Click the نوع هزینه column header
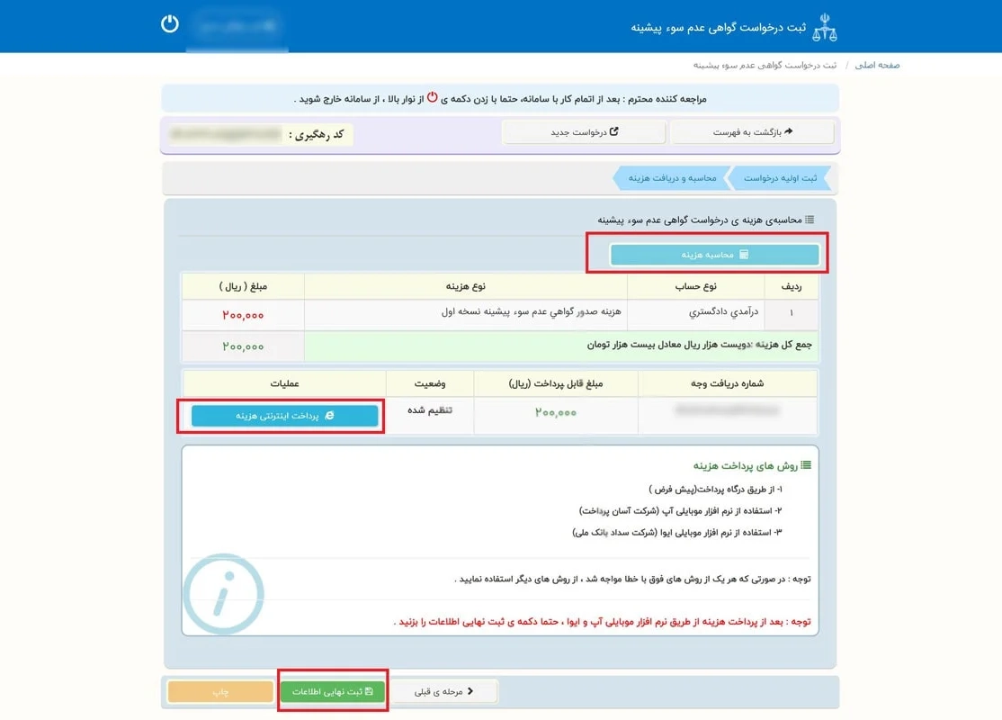1002x720 pixels. 466,286
